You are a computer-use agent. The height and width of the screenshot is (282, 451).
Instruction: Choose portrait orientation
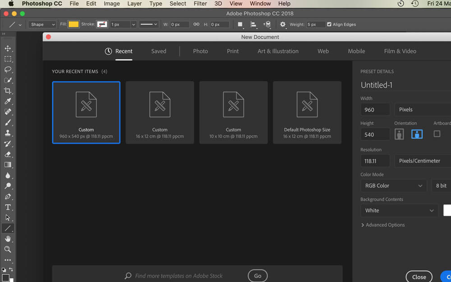pos(399,134)
